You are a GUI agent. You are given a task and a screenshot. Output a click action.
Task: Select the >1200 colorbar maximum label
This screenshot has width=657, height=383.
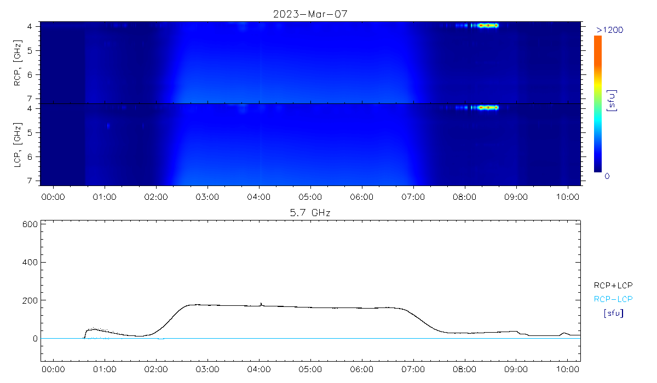pyautogui.click(x=610, y=30)
